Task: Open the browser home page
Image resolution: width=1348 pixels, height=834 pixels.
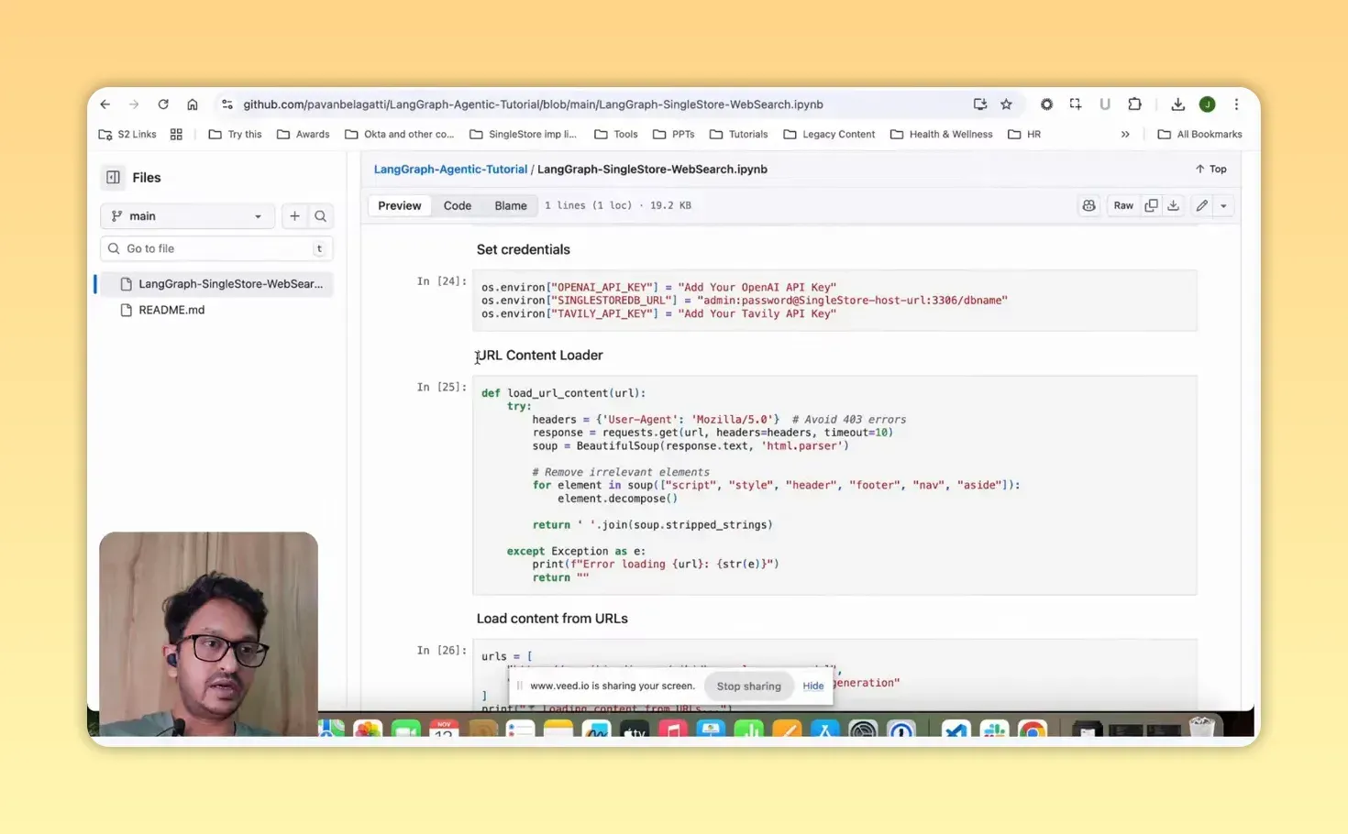Action: (x=193, y=104)
